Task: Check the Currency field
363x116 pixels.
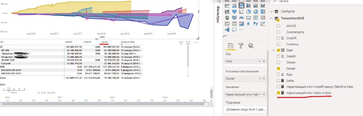Action: click(278, 44)
